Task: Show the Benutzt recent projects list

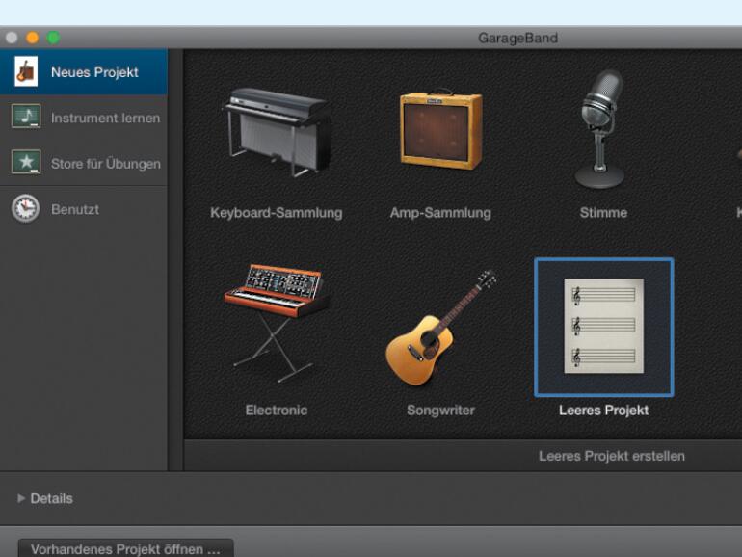Action: pyautogui.click(x=84, y=209)
